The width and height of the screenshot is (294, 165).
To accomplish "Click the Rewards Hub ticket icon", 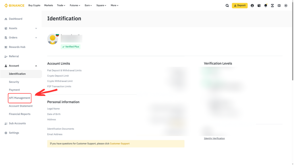I will coord(6,47).
